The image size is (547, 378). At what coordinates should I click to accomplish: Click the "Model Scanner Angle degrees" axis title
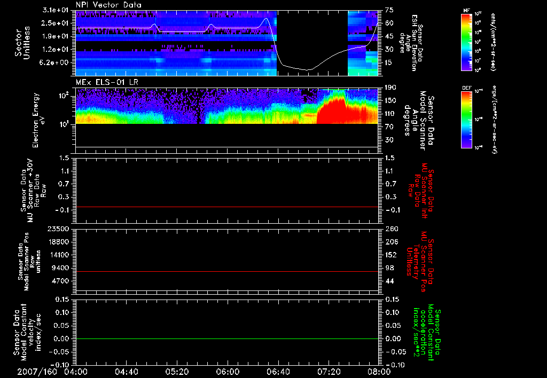(419, 120)
